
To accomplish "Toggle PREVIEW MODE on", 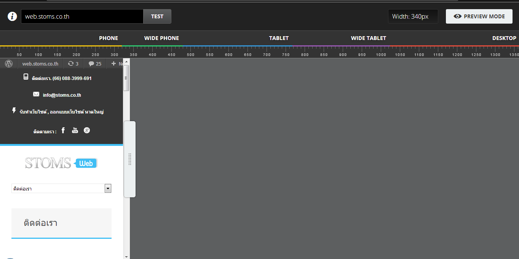I will coord(479,16).
